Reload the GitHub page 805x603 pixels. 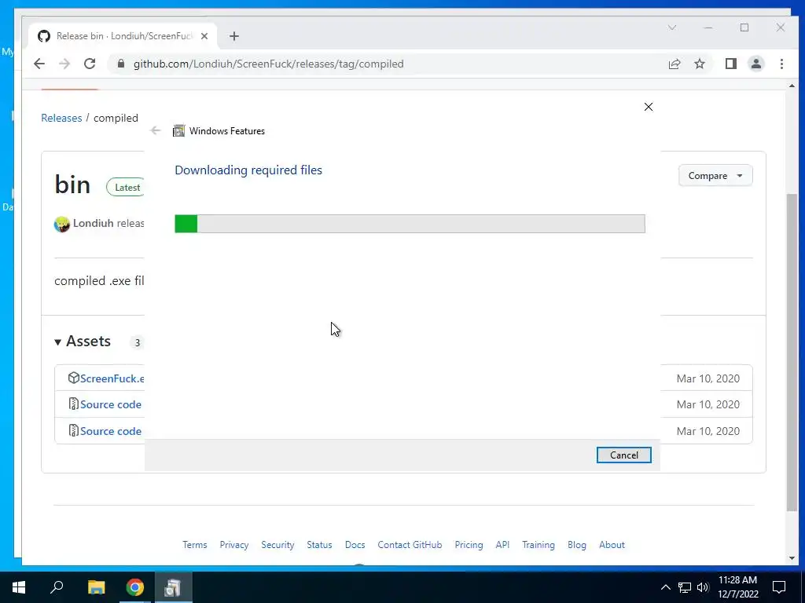(90, 64)
